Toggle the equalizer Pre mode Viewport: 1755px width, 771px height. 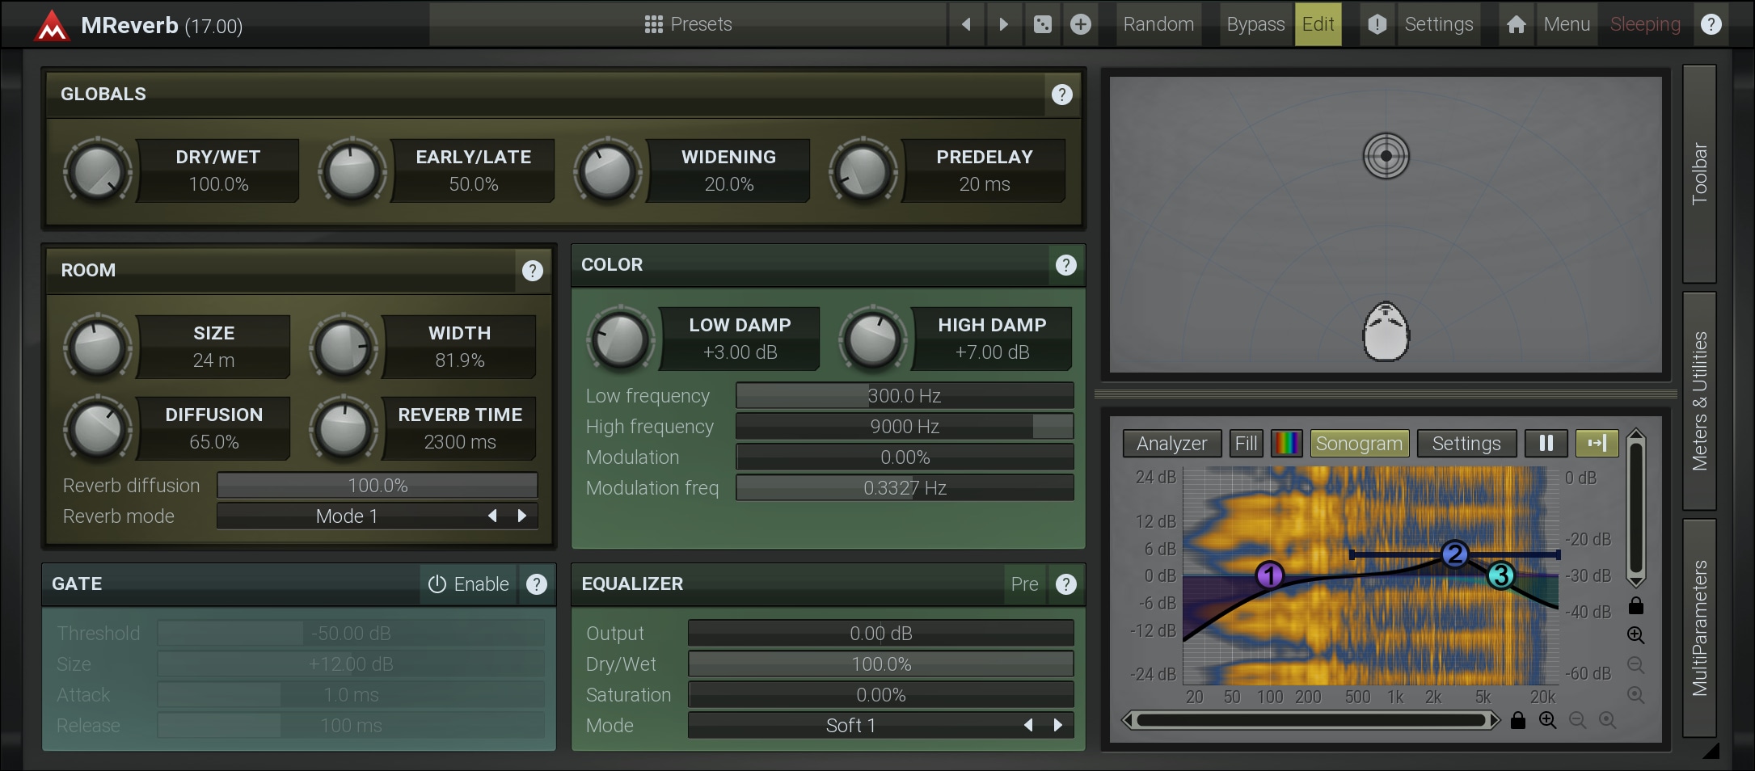coord(1024,584)
